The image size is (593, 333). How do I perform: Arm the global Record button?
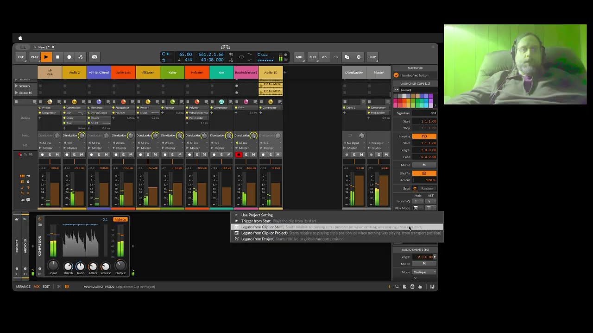point(69,57)
